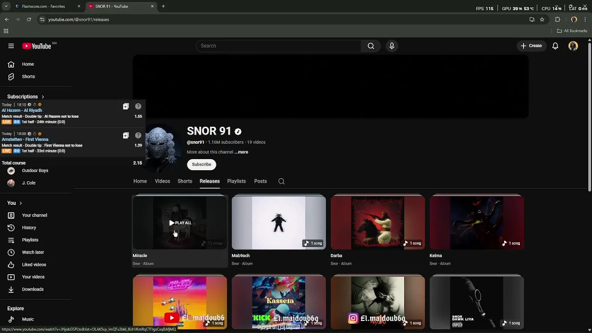Open the Kelma album thumbnail
The height and width of the screenshot is (333, 592).
[x=477, y=223]
